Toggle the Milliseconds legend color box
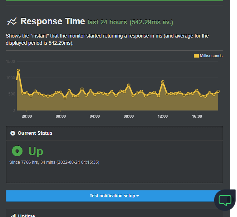 pyautogui.click(x=196, y=56)
